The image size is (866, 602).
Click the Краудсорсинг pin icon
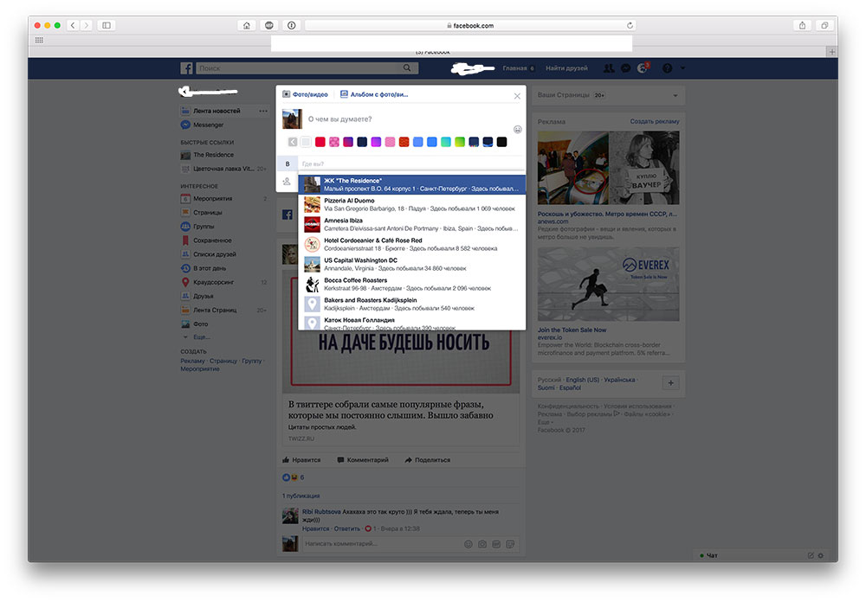[x=185, y=282]
